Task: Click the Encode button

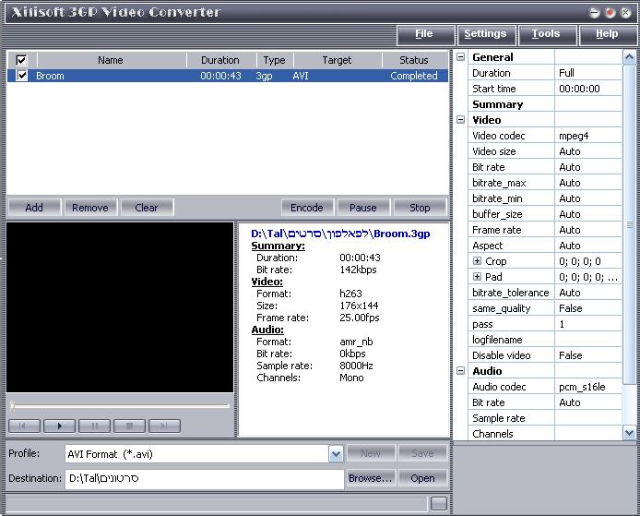Action: click(x=307, y=208)
